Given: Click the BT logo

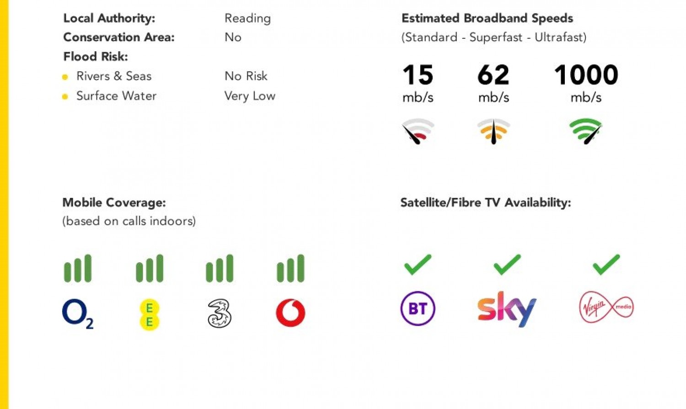Looking at the screenshot, I should tap(418, 308).
